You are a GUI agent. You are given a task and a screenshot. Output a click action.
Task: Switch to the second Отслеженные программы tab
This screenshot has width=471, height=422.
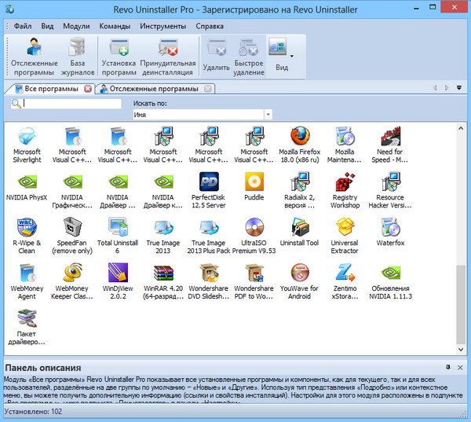[149, 89]
